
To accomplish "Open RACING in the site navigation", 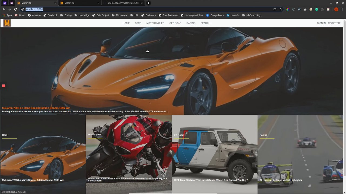I will (191, 23).
